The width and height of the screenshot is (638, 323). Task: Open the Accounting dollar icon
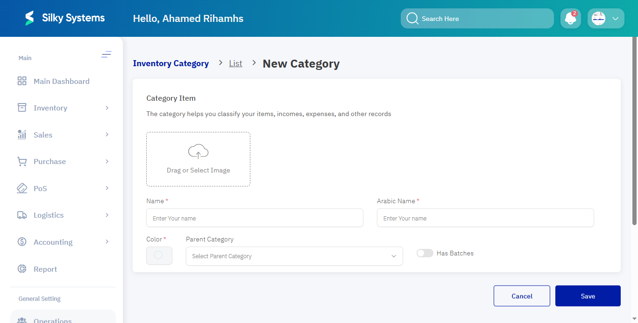point(21,241)
